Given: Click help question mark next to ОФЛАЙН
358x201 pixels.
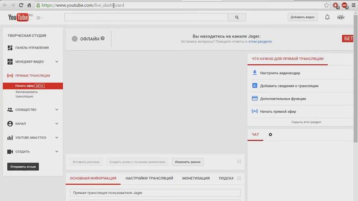Looking at the screenshot, I should pyautogui.click(x=102, y=39).
